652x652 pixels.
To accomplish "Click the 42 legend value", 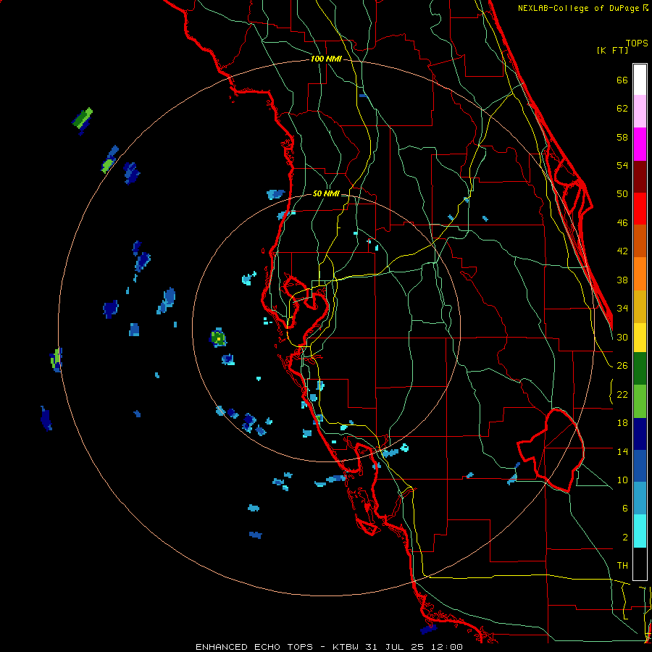I will [x=622, y=251].
